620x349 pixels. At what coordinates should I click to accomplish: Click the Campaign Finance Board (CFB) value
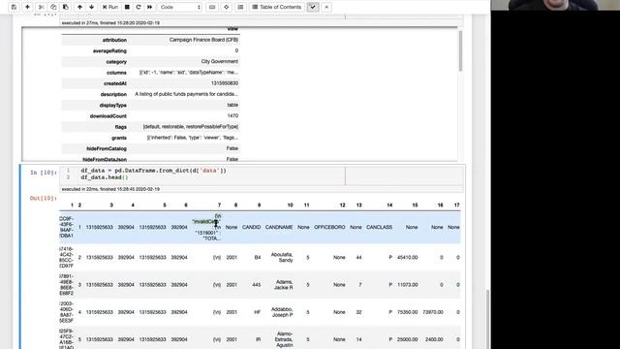203,40
